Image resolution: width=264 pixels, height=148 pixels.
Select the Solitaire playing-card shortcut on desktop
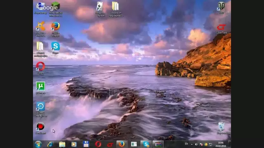[100, 9]
